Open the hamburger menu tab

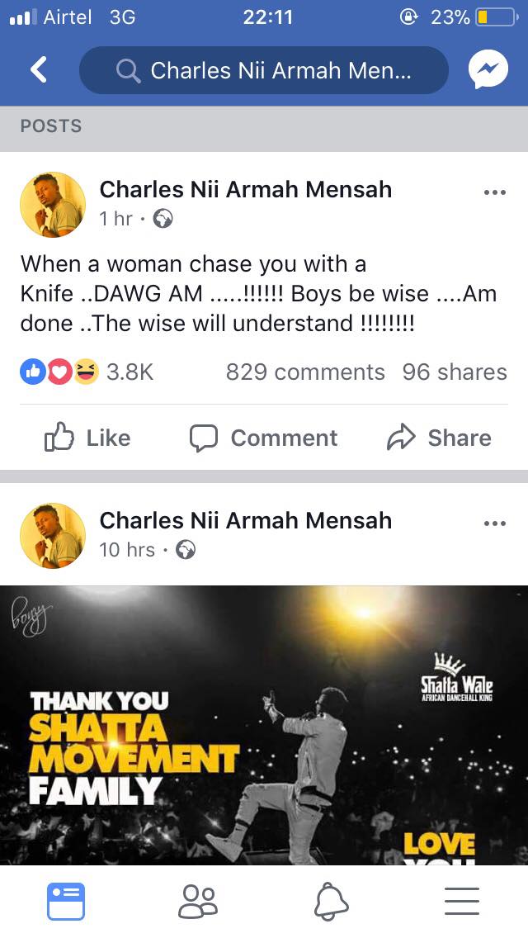click(462, 901)
